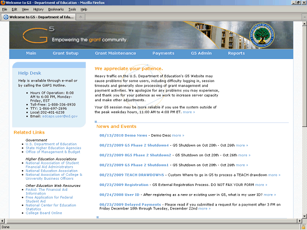Open the File menu
The height and width of the screenshot is (230, 307).
[4, 10]
